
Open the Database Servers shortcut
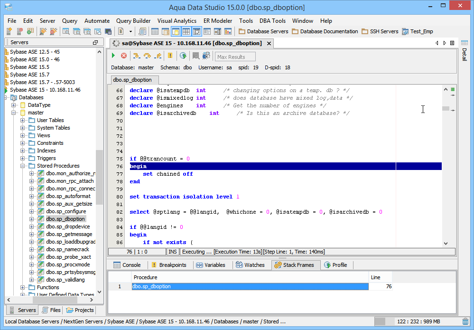263,31
